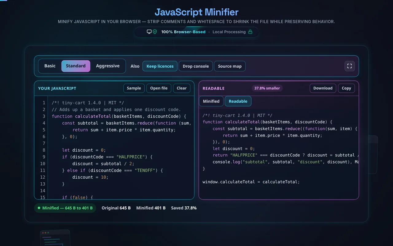Screen dimensions: 393x246
Task: Click the "YOUR JAVASCRIPT" panel heading
Action: point(57,88)
